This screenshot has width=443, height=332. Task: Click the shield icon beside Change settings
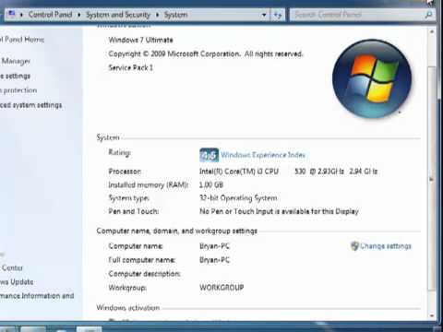coord(354,246)
